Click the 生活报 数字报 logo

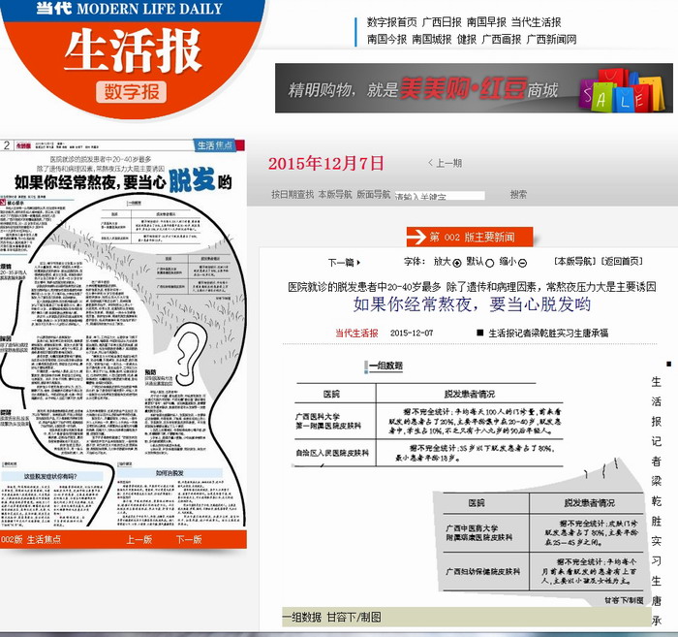(132, 58)
